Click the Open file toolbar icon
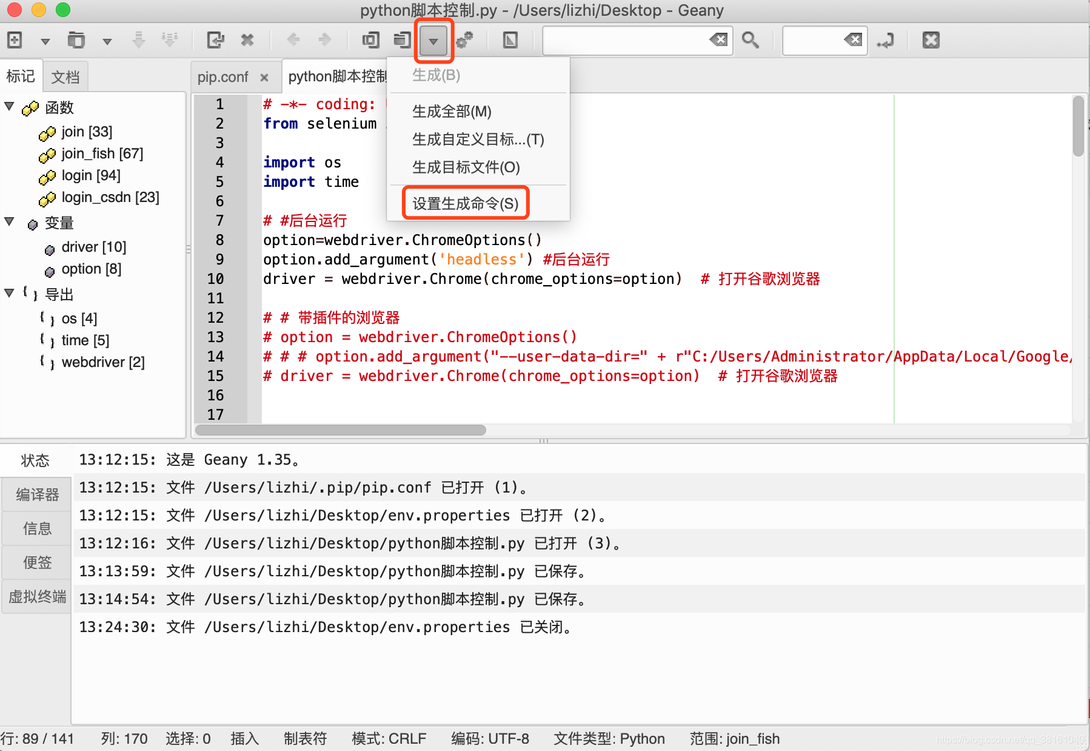 (x=76, y=40)
